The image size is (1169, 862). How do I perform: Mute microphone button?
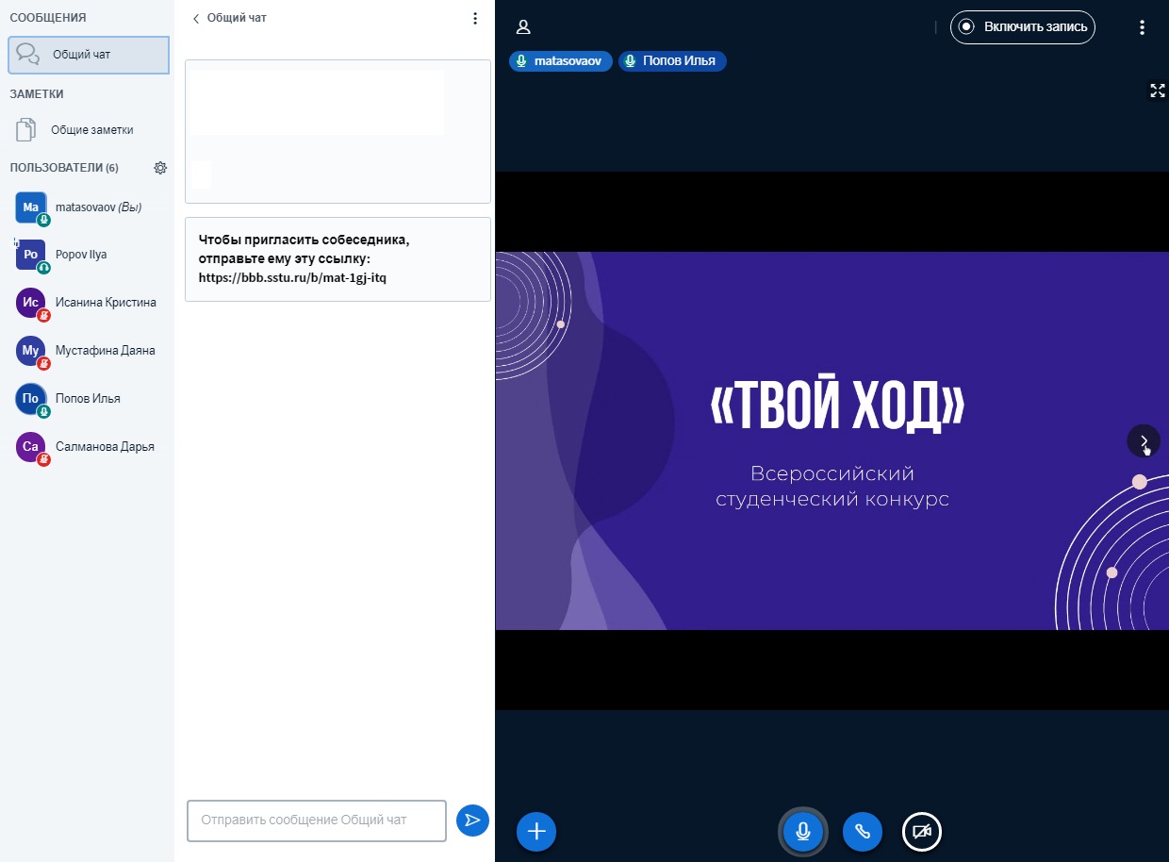[x=803, y=831]
